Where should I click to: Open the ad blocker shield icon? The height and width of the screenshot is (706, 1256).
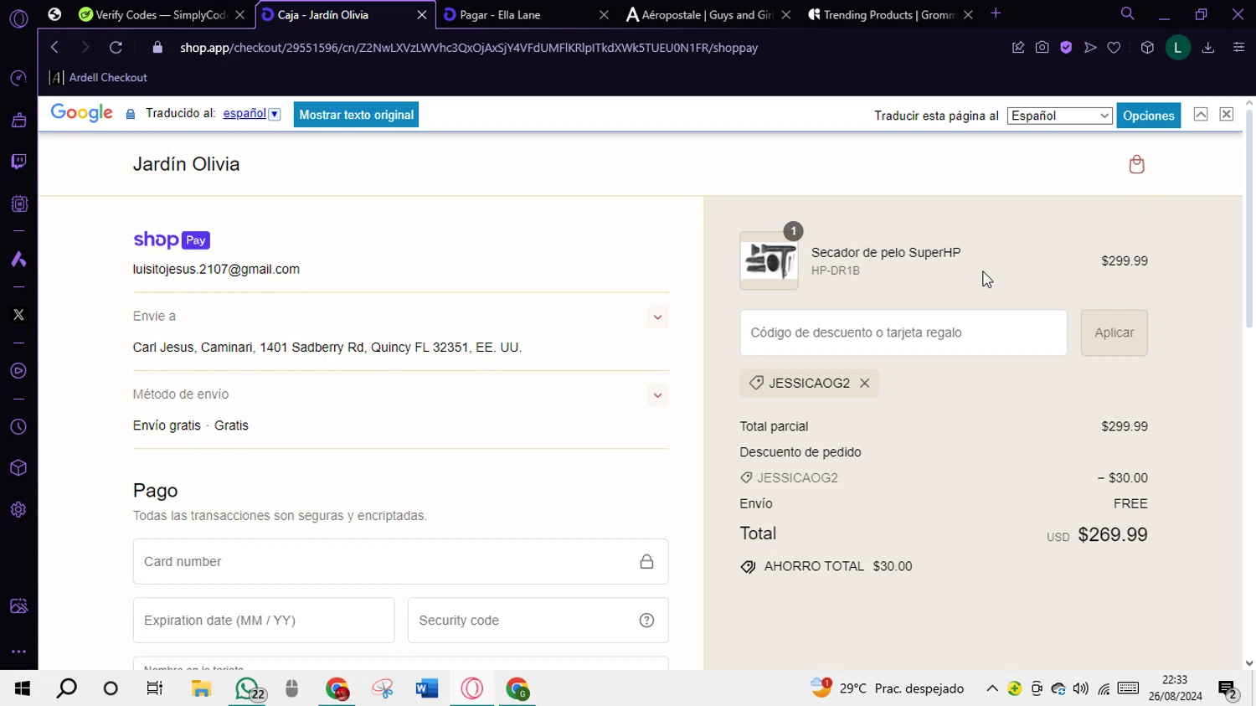click(1066, 48)
